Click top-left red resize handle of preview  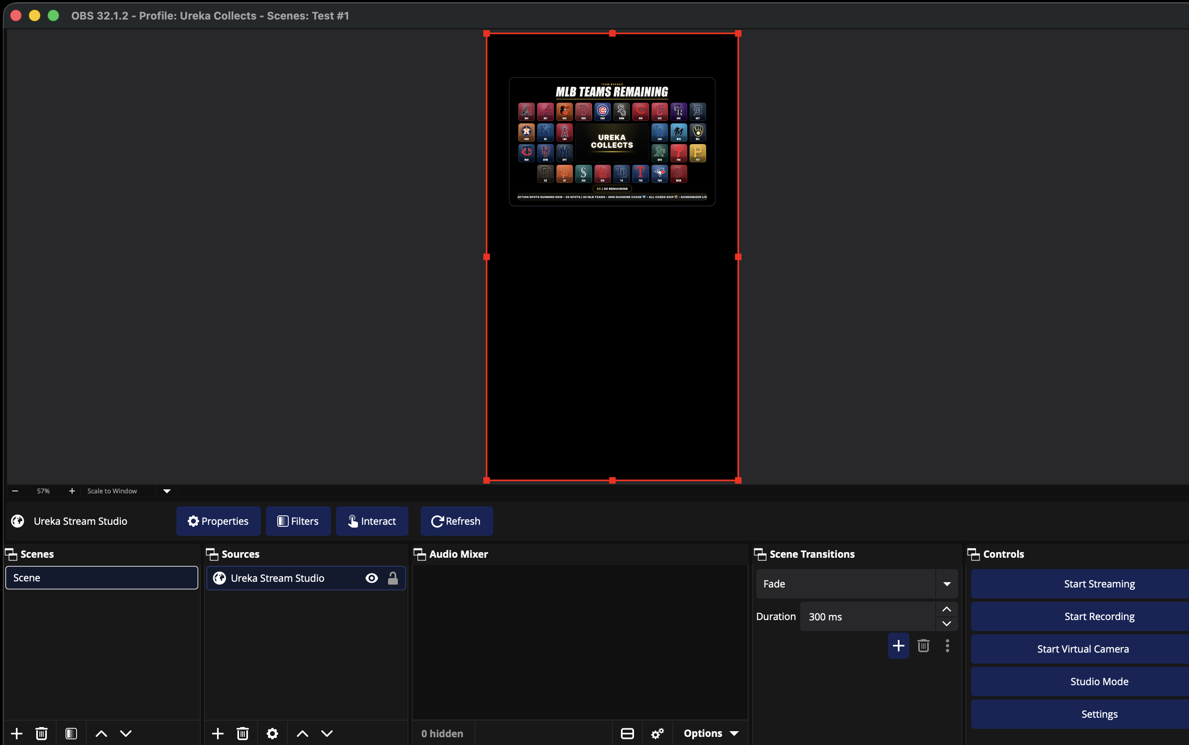[486, 33]
